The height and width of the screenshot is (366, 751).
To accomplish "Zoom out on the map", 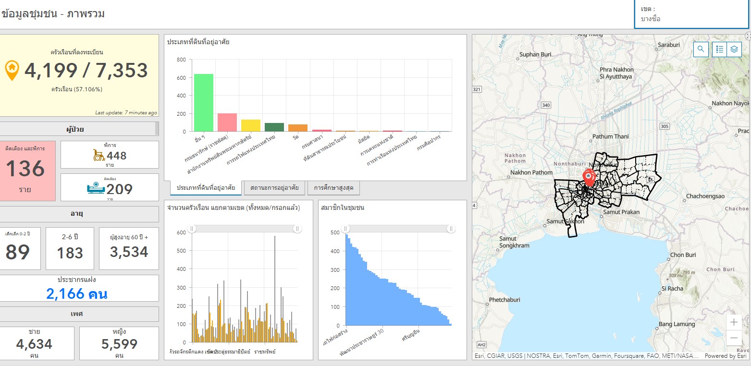I will pyautogui.click(x=734, y=338).
